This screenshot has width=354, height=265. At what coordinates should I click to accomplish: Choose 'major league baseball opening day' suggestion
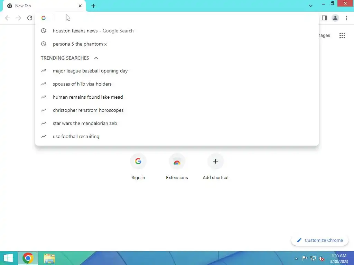click(x=177, y=71)
